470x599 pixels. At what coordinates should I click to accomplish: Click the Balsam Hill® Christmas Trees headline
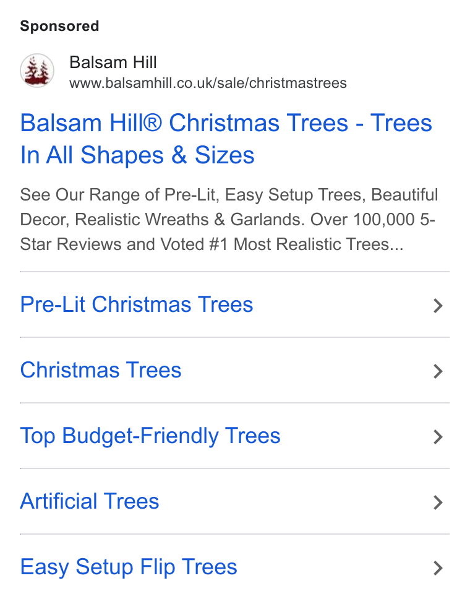click(226, 139)
